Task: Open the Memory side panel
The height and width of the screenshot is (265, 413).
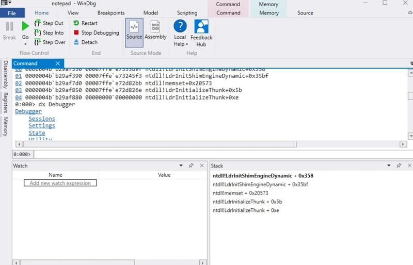Action: tap(5, 127)
